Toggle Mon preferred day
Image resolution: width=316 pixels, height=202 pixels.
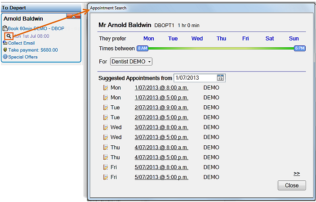click(149, 39)
